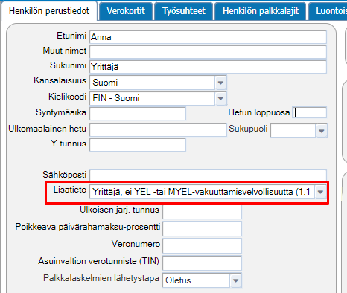Click the Hetun loppuosa label
The image size is (347, 293).
(x=259, y=112)
